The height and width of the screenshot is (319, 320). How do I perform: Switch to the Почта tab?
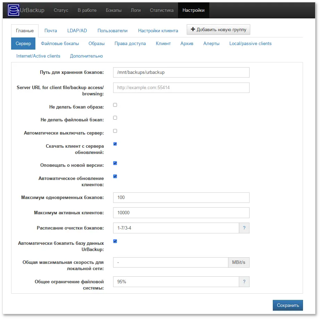pos(51,31)
